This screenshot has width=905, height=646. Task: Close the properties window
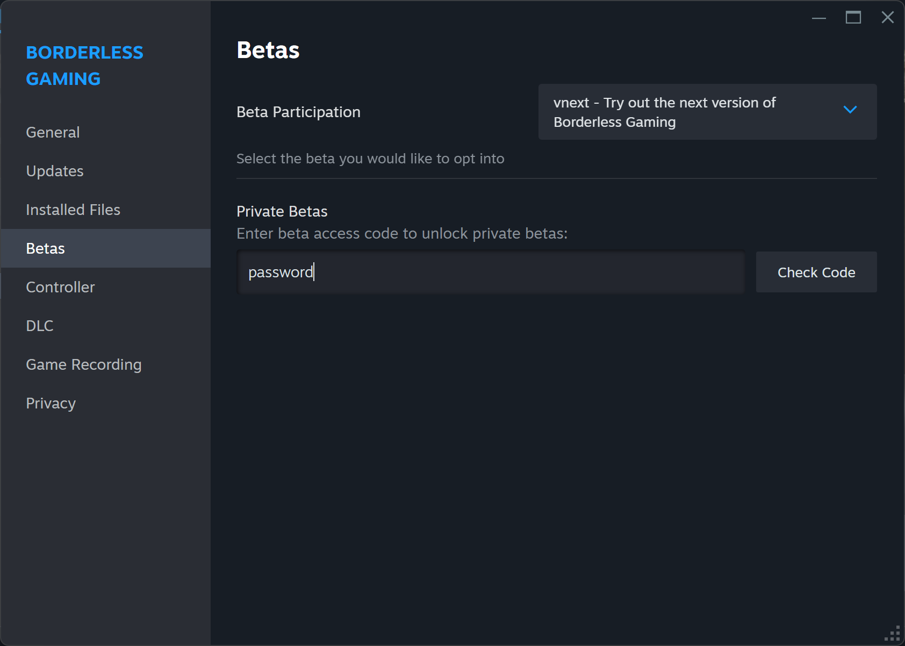click(888, 18)
